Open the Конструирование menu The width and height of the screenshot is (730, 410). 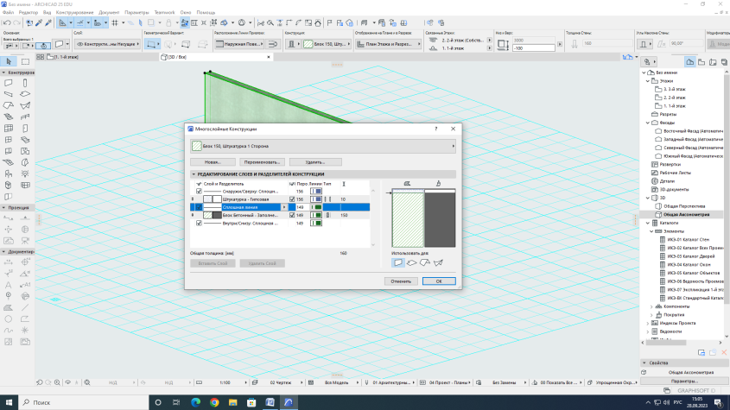coord(74,13)
